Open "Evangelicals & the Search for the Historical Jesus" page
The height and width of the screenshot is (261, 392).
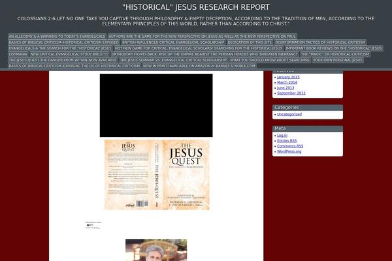tap(60, 48)
